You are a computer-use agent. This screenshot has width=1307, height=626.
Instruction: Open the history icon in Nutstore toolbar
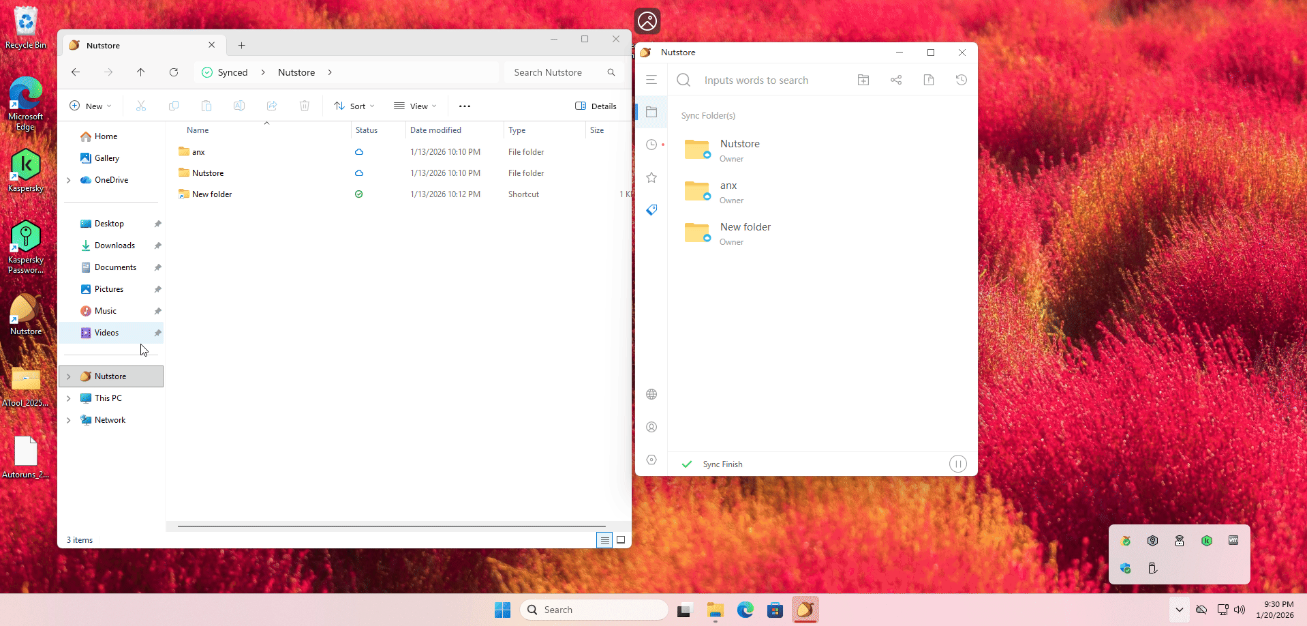pyautogui.click(x=961, y=80)
